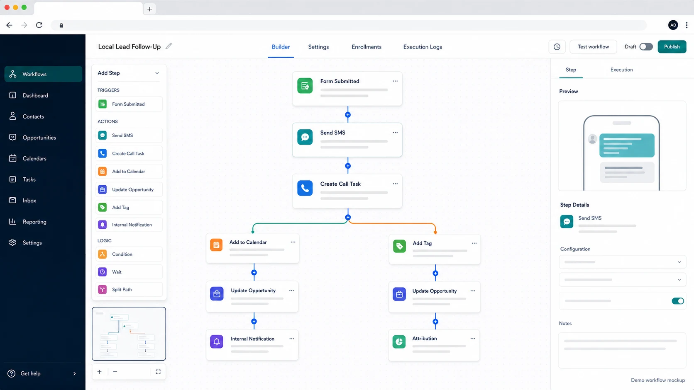Collapse the Add Step panel chevron

point(157,73)
